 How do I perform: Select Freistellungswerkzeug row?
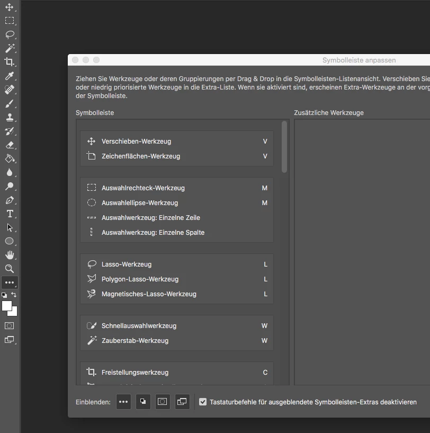point(177,373)
